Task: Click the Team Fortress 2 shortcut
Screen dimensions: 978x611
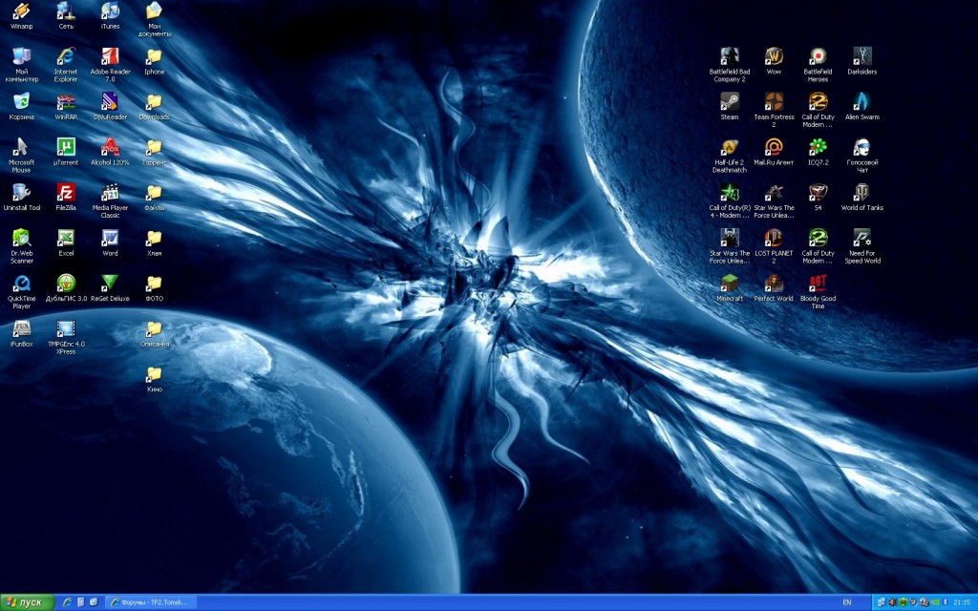Action: point(774,110)
